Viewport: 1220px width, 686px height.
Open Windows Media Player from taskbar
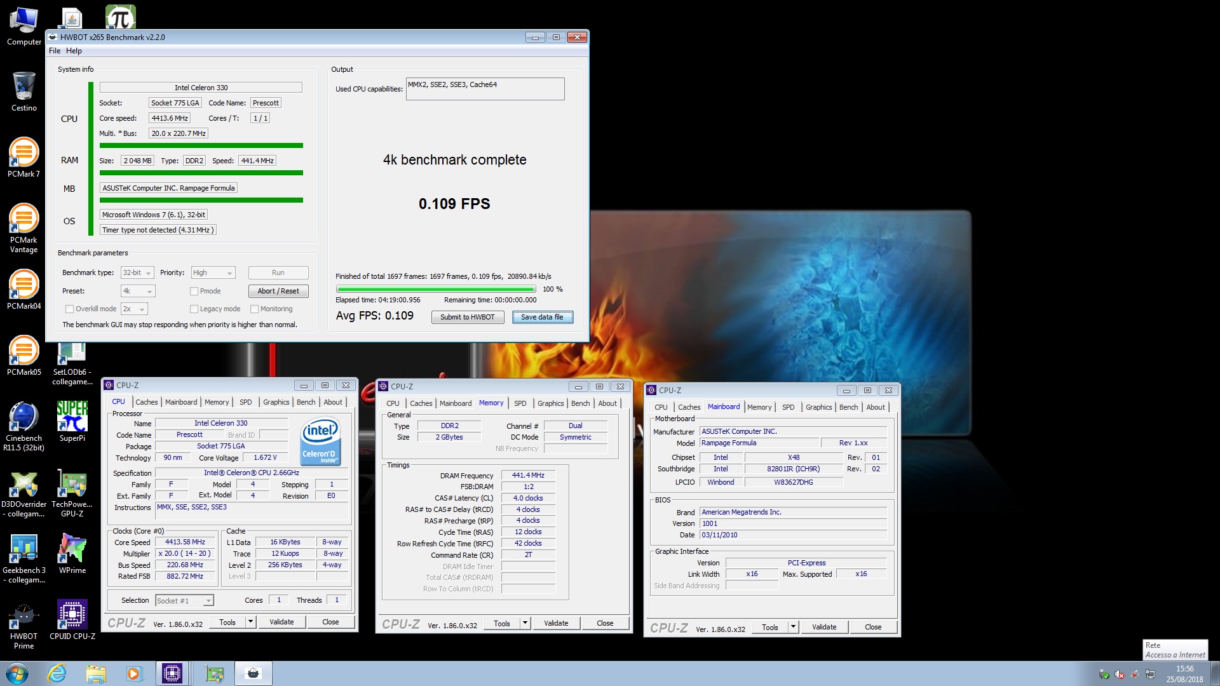(134, 673)
